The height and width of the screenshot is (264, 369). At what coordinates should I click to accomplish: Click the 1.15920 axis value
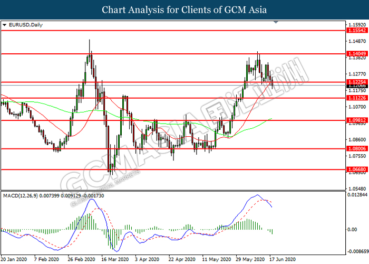click(x=357, y=25)
